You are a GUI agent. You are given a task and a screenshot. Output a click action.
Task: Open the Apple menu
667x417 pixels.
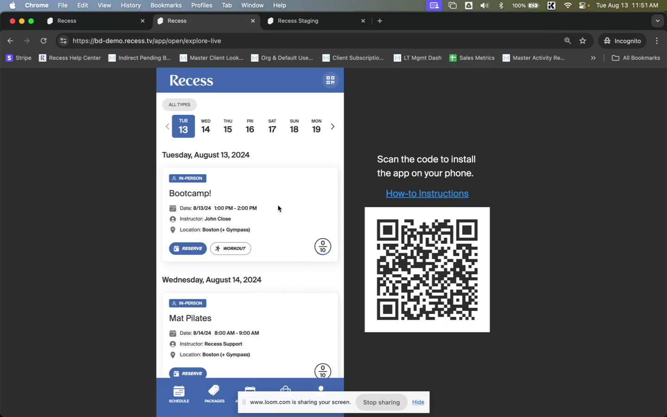[x=13, y=6]
